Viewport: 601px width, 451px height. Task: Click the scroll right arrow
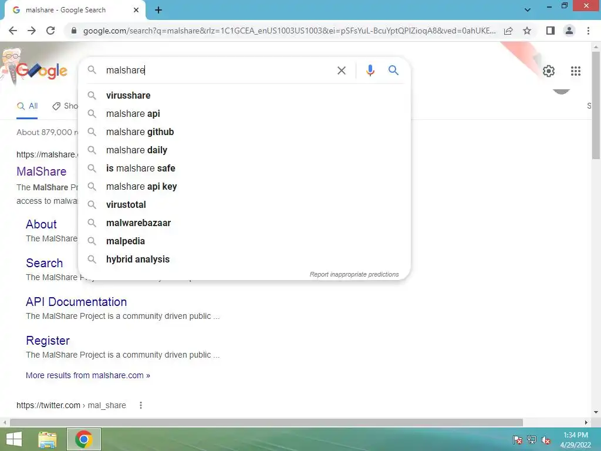[x=586, y=422]
